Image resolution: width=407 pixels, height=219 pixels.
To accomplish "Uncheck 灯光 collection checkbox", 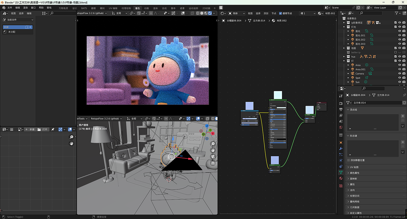I will point(396,27).
